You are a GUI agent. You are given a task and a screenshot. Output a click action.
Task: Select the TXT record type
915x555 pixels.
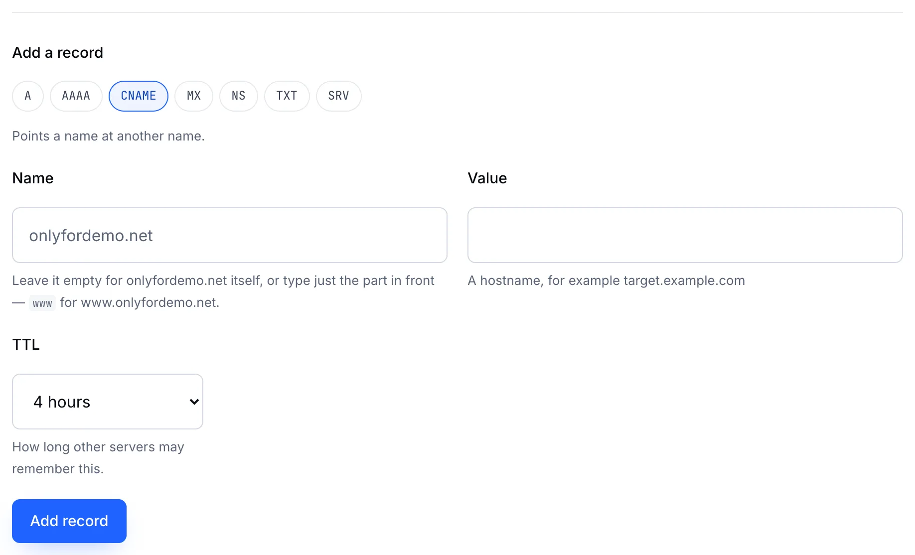tap(287, 96)
